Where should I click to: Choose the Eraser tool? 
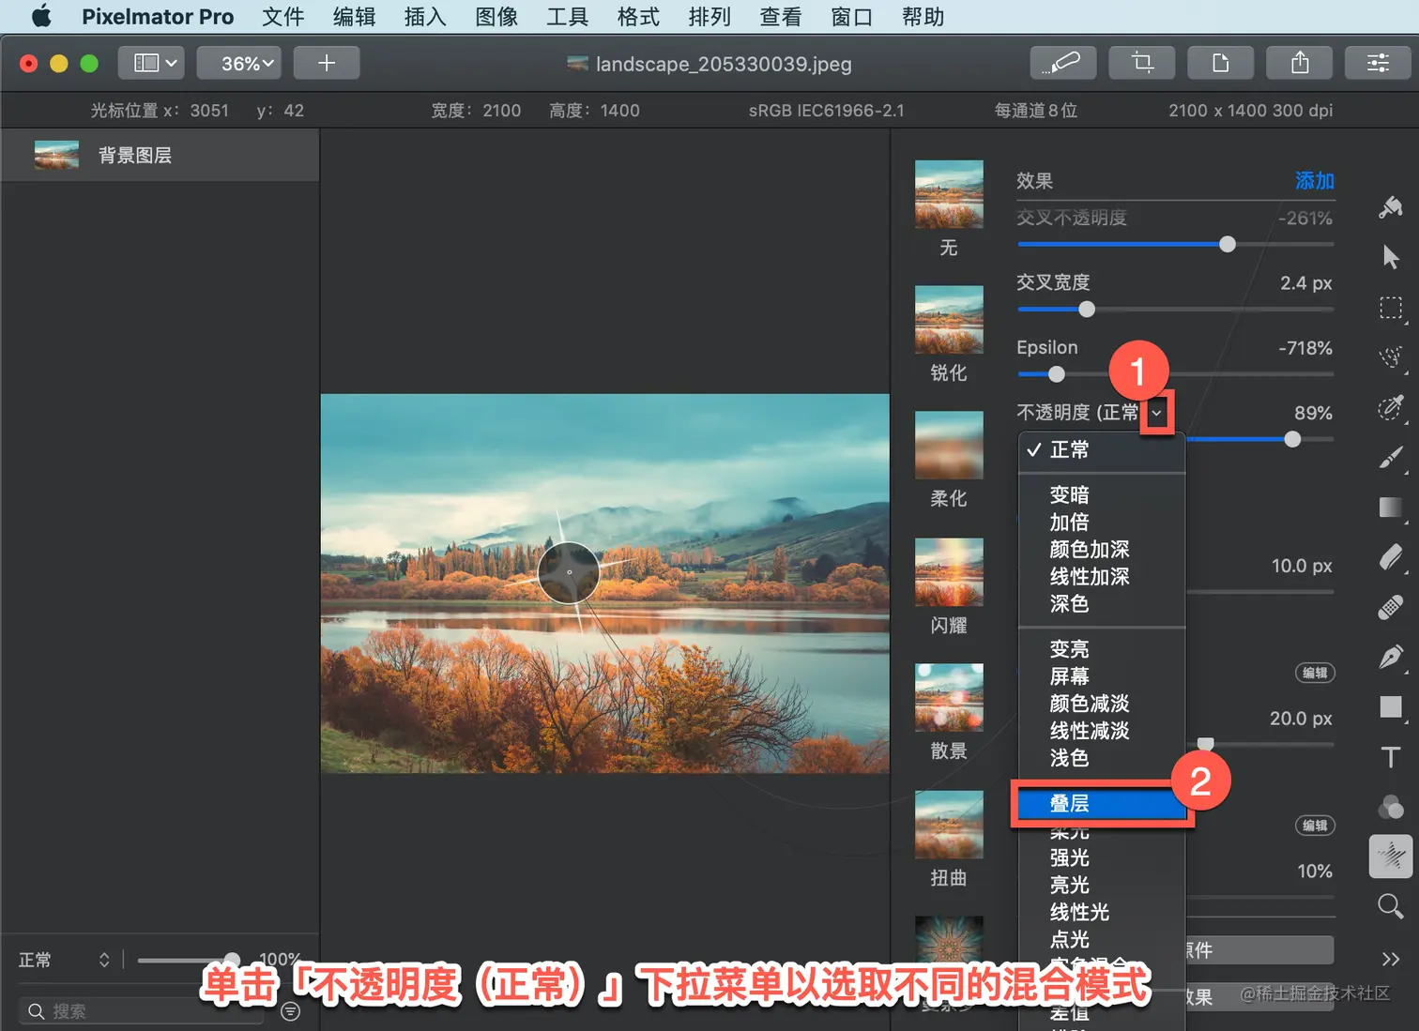[x=1391, y=557]
